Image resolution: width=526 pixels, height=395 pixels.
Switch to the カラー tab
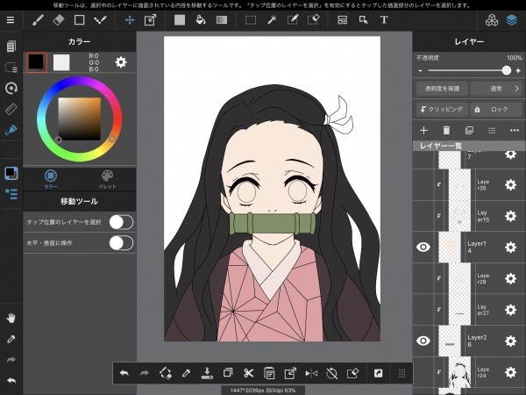point(51,178)
